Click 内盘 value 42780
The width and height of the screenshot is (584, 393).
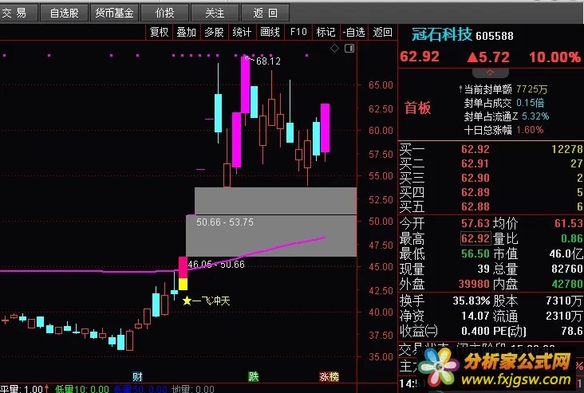(567, 284)
